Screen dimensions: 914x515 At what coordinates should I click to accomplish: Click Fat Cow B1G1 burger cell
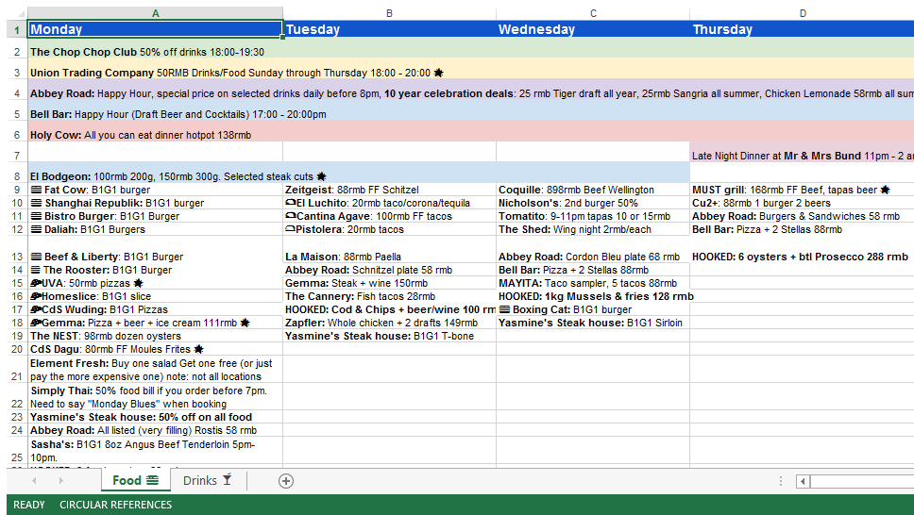[155, 190]
